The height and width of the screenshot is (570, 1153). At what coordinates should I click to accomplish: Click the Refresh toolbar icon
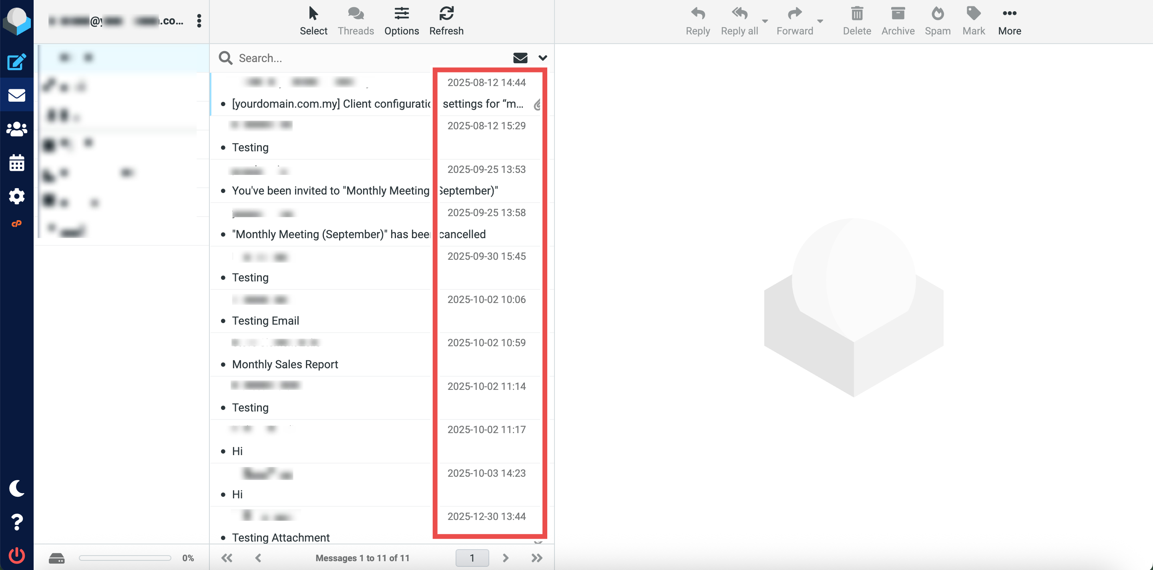click(446, 20)
